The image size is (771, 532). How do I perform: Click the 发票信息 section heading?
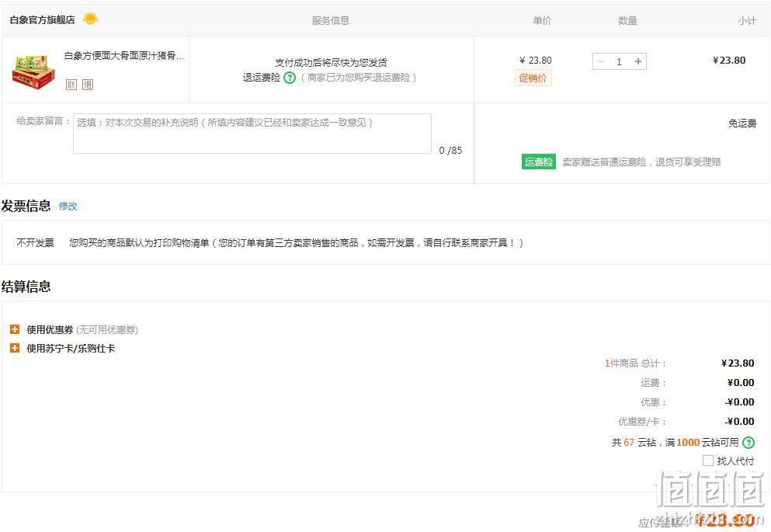pos(26,206)
